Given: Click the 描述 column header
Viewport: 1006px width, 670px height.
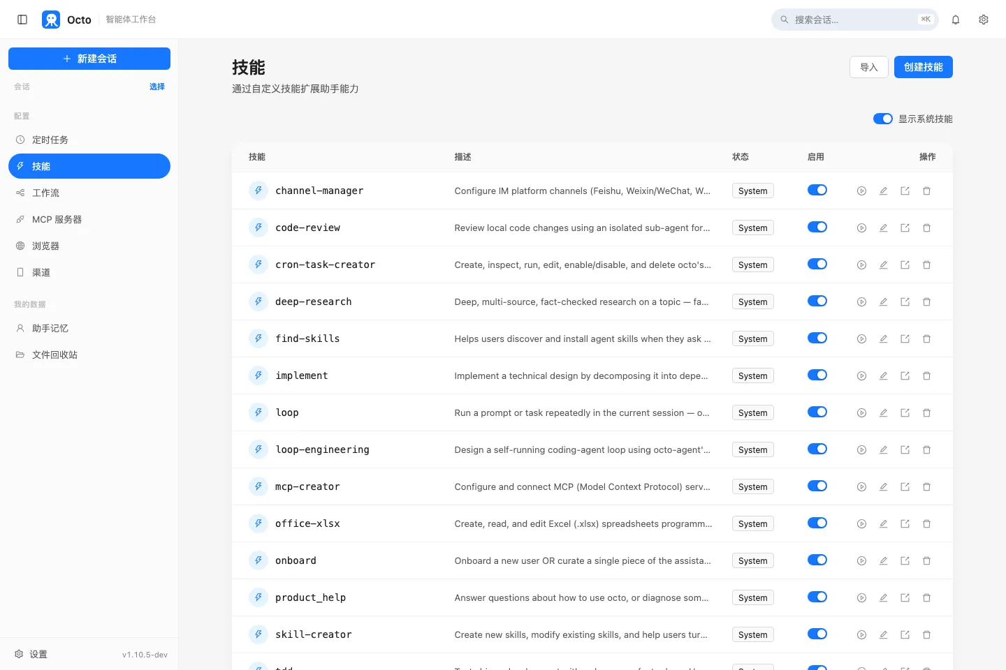Looking at the screenshot, I should point(462,157).
